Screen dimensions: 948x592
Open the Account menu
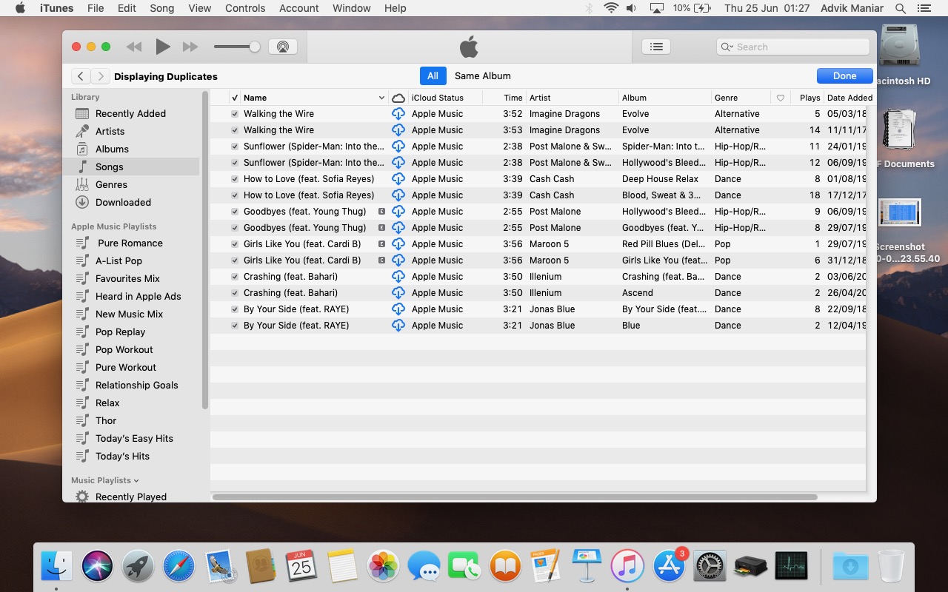click(x=299, y=8)
